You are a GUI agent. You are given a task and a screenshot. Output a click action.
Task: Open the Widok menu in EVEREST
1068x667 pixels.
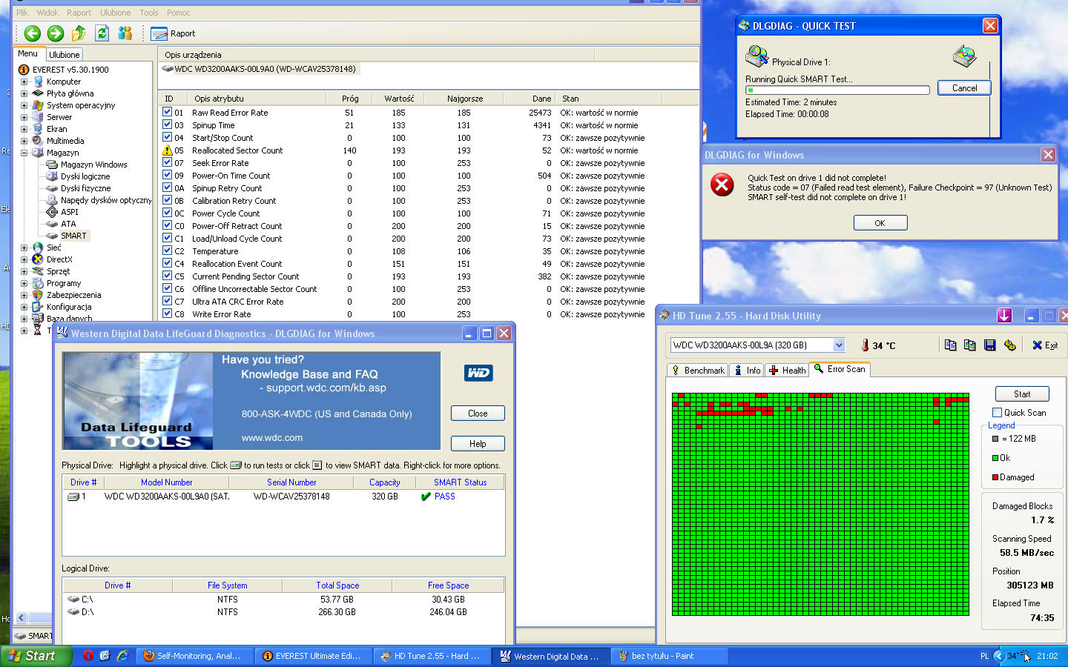[47, 13]
